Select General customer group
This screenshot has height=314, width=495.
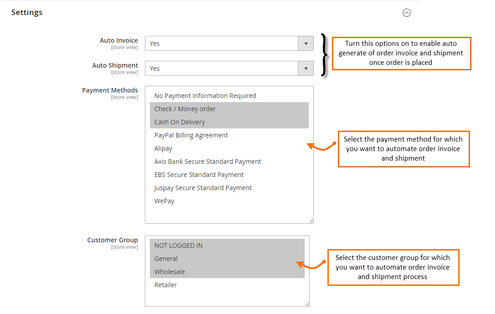coord(166,259)
